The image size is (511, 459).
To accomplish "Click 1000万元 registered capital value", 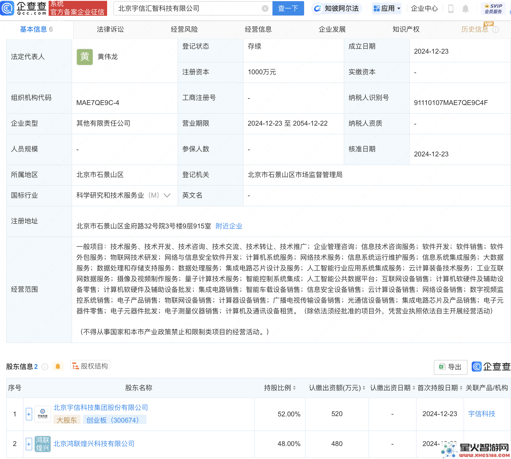I will [x=262, y=72].
